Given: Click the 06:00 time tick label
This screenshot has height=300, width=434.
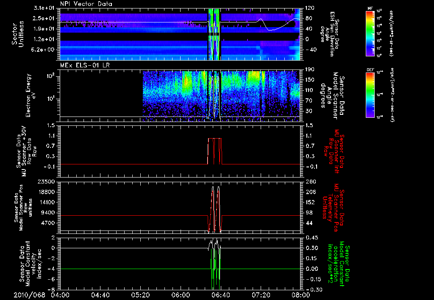Looking at the screenshot, I should click(x=181, y=295).
